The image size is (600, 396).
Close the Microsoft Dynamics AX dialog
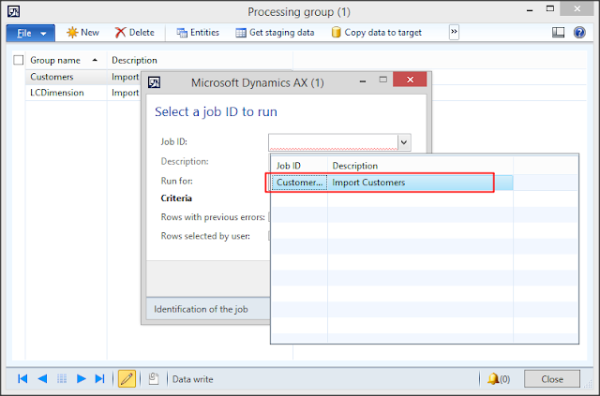coord(410,80)
